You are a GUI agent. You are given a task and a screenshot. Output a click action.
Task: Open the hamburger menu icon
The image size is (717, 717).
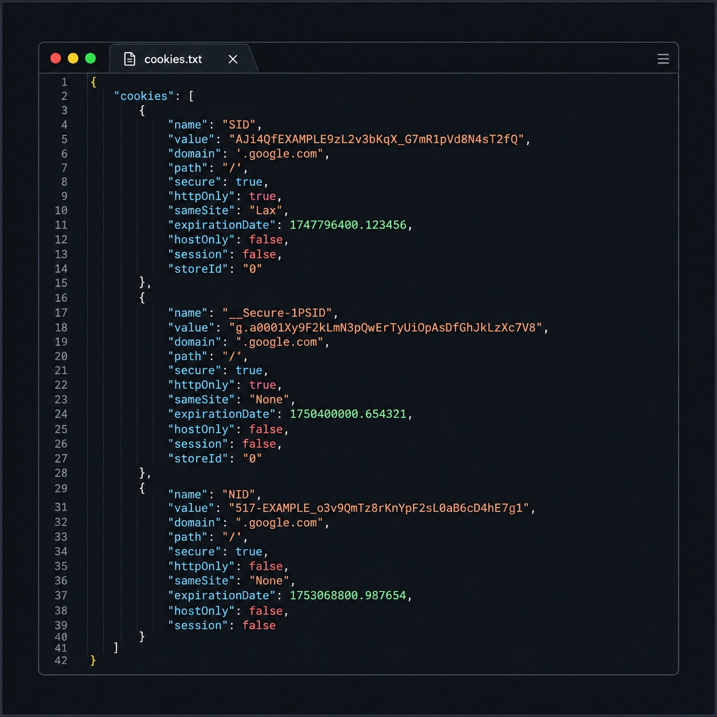(x=663, y=59)
